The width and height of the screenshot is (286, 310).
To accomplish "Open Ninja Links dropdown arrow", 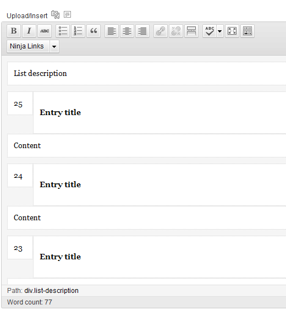I will pyautogui.click(x=54, y=47).
